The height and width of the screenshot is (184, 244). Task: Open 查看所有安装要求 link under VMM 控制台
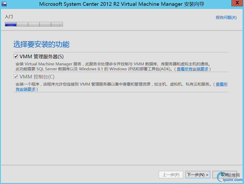point(222,84)
